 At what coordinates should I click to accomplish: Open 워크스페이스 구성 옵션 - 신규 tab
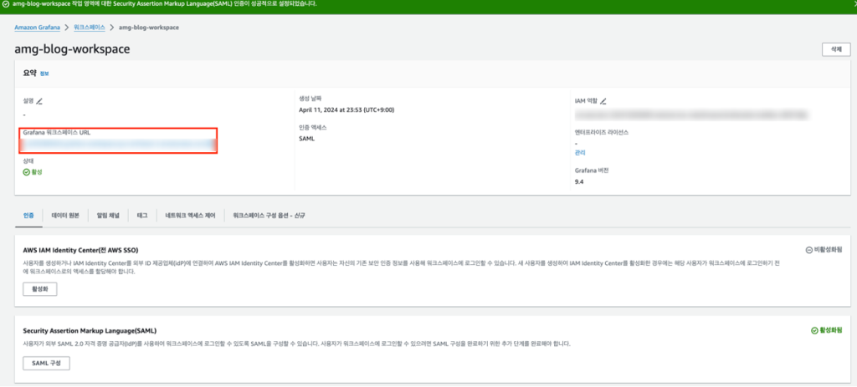coord(269,216)
